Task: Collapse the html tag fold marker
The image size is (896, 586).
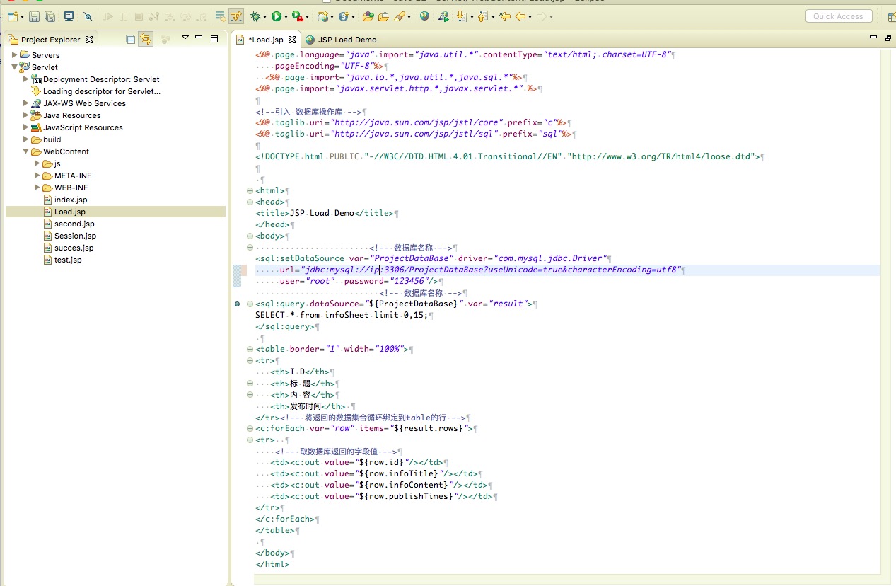Action: pyautogui.click(x=249, y=190)
